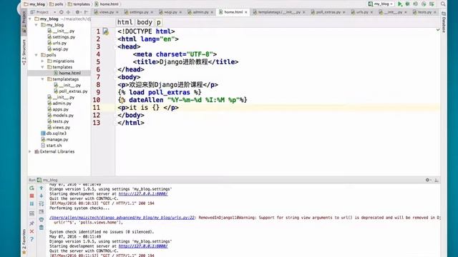Collapse the polls folder
This screenshot has width=458, height=257.
point(36,55)
